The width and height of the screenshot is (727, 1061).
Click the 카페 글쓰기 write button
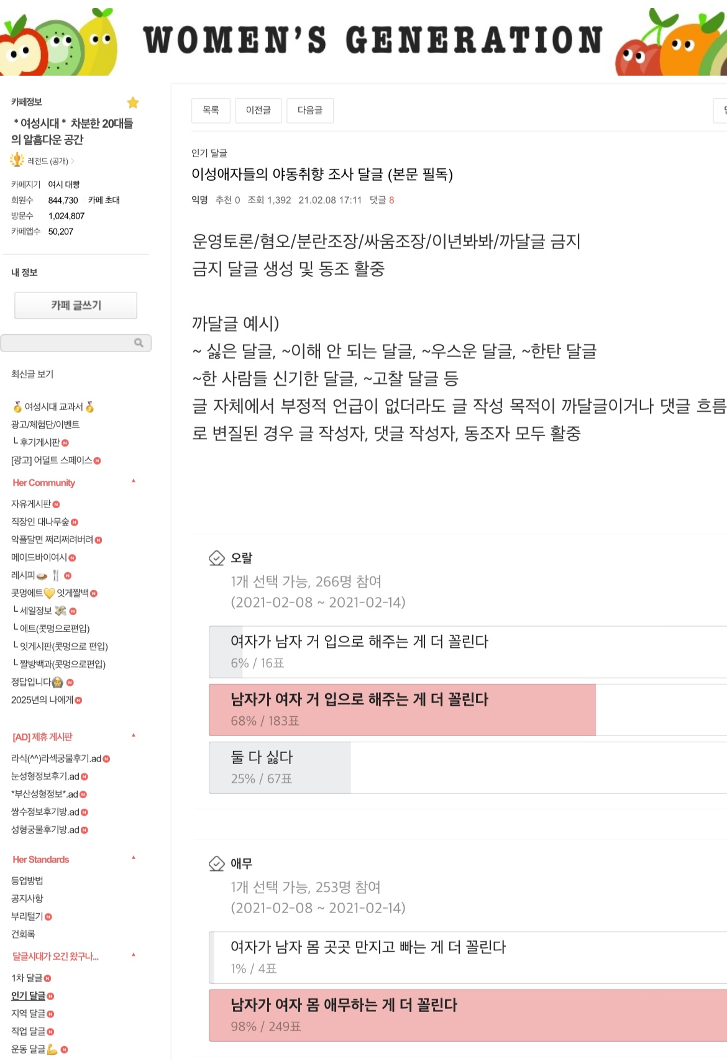point(76,305)
